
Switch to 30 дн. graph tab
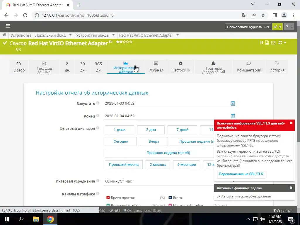tap(82, 67)
